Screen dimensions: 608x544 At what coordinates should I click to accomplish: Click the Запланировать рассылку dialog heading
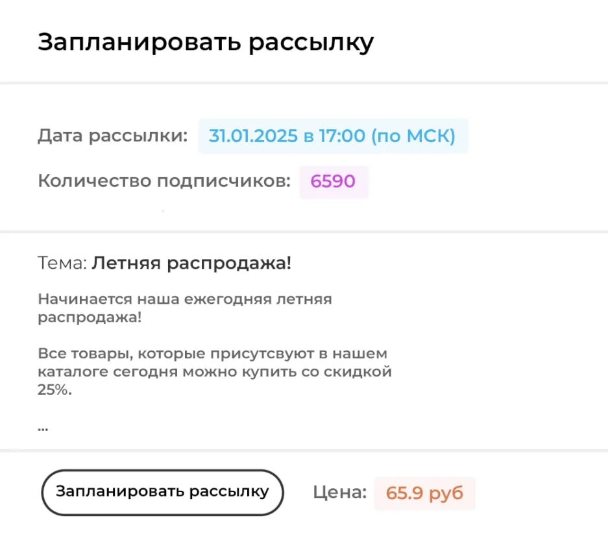pyautogui.click(x=205, y=42)
